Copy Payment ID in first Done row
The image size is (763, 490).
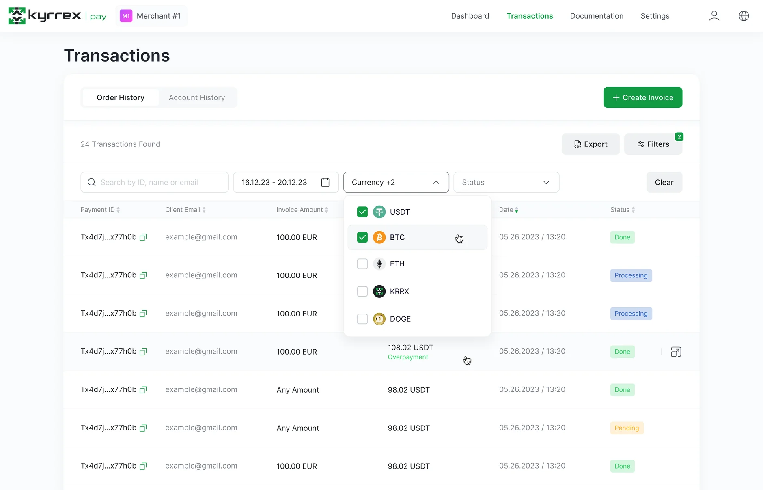pos(143,237)
